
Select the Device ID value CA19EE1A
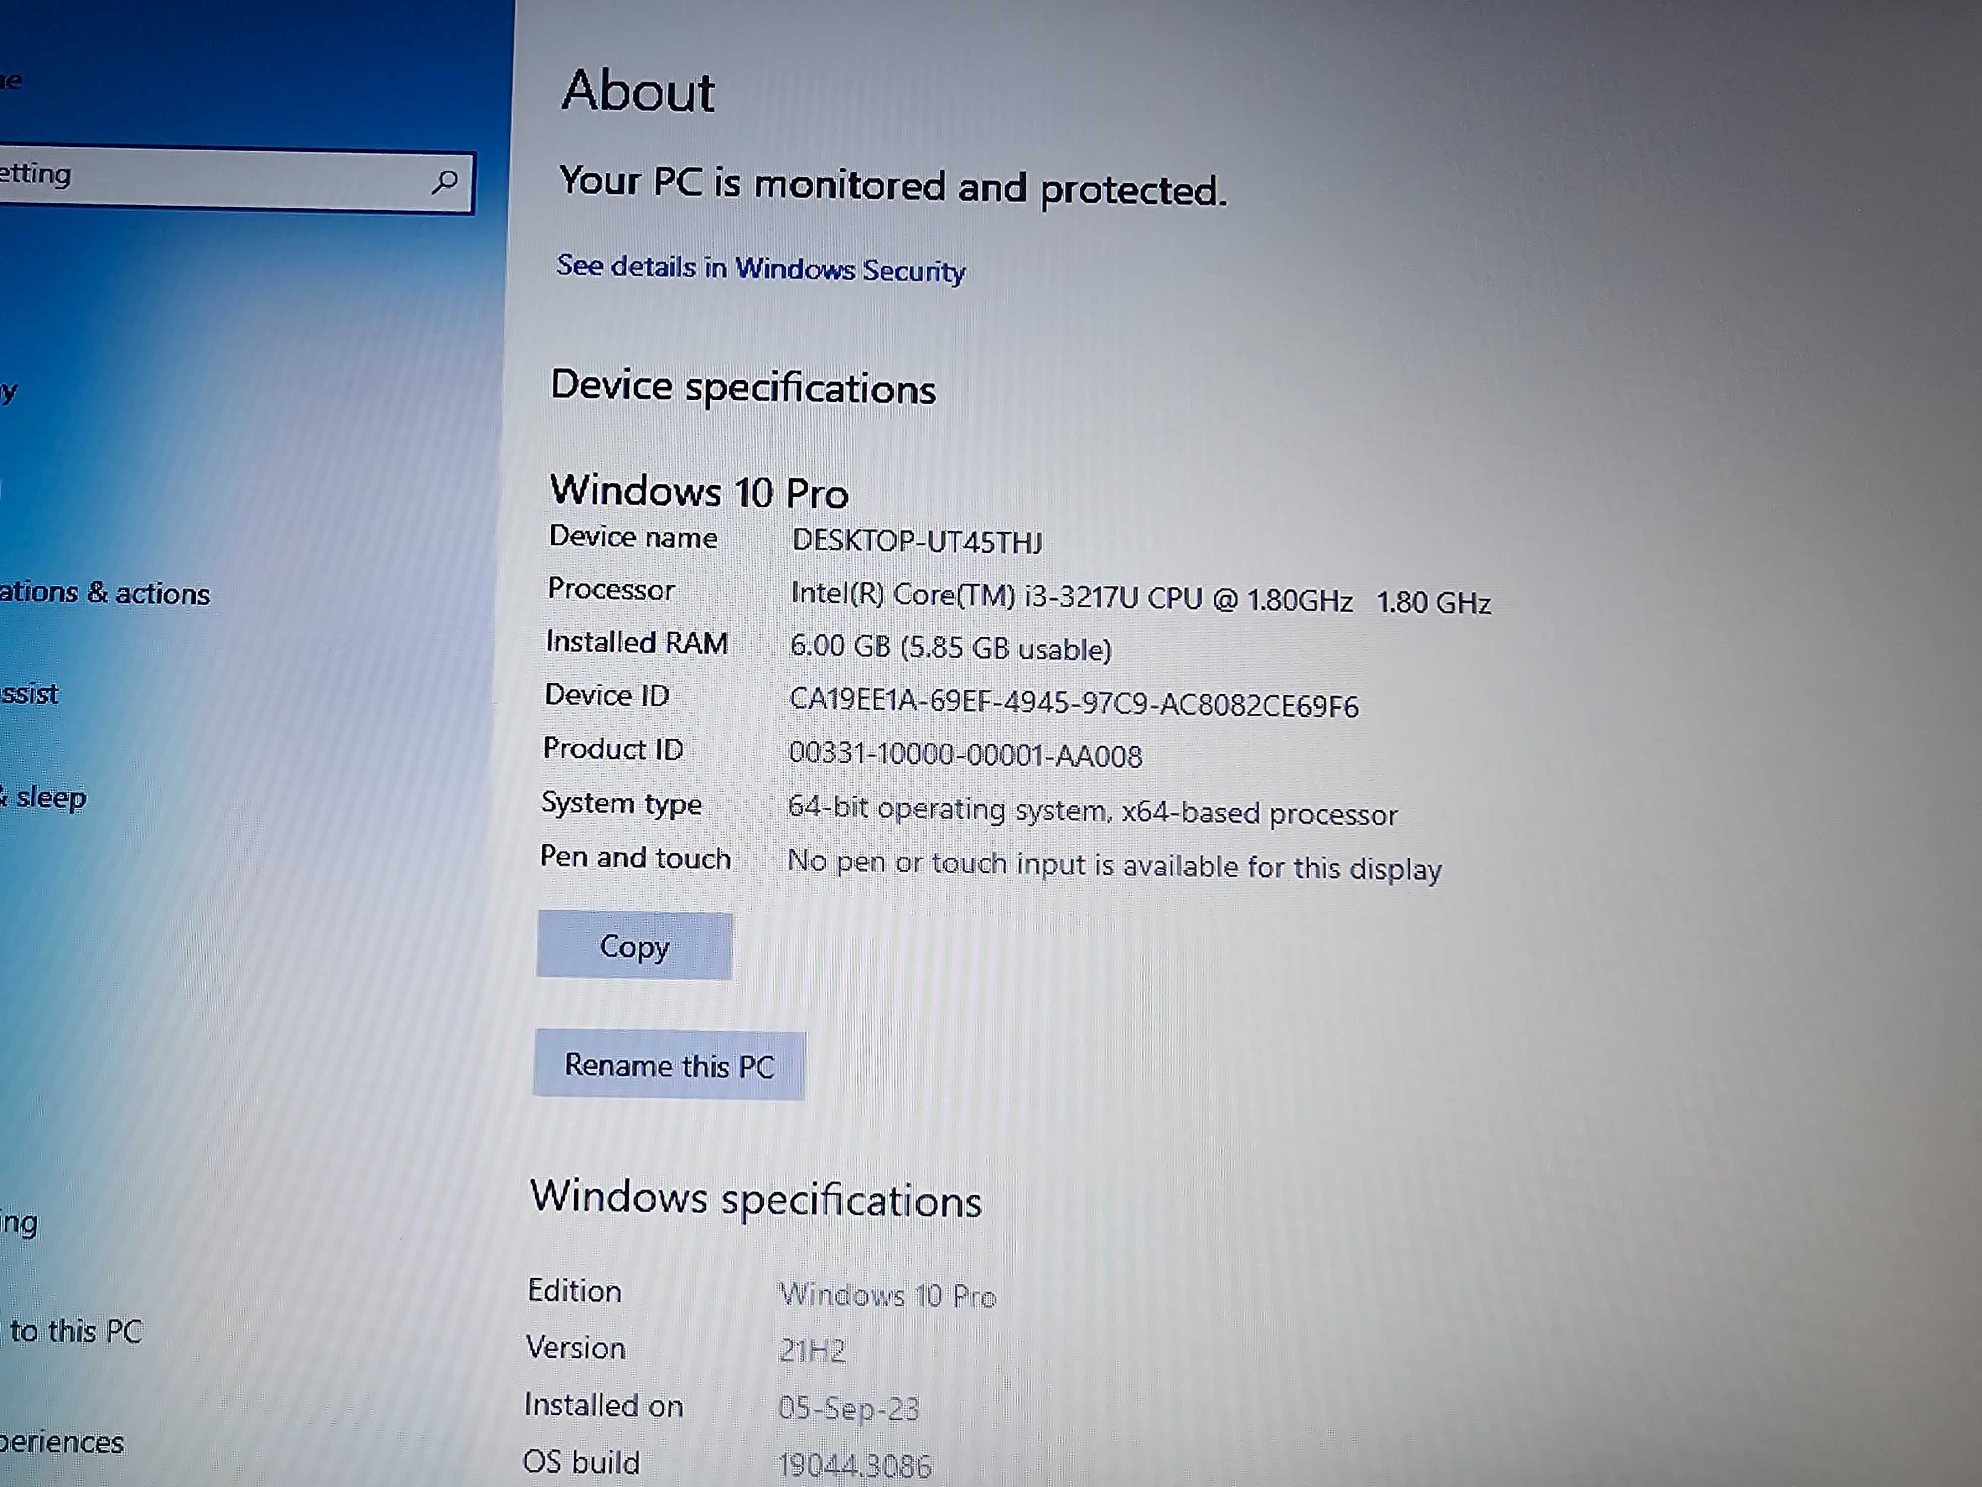point(1073,703)
